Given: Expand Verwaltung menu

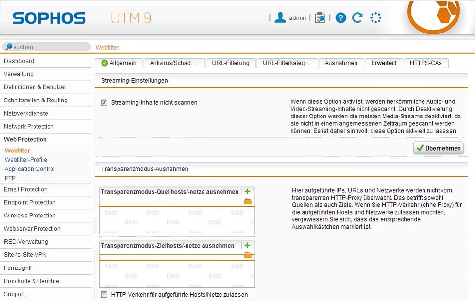Looking at the screenshot, I should click(x=46, y=74).
